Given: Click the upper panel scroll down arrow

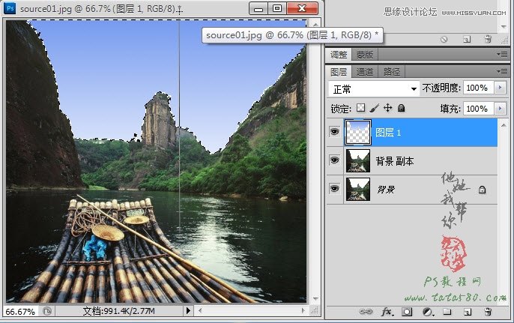Looking at the screenshot, I should pos(504,27).
